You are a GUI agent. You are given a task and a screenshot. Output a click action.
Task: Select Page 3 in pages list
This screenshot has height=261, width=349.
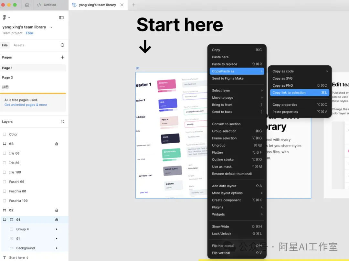[33, 78]
